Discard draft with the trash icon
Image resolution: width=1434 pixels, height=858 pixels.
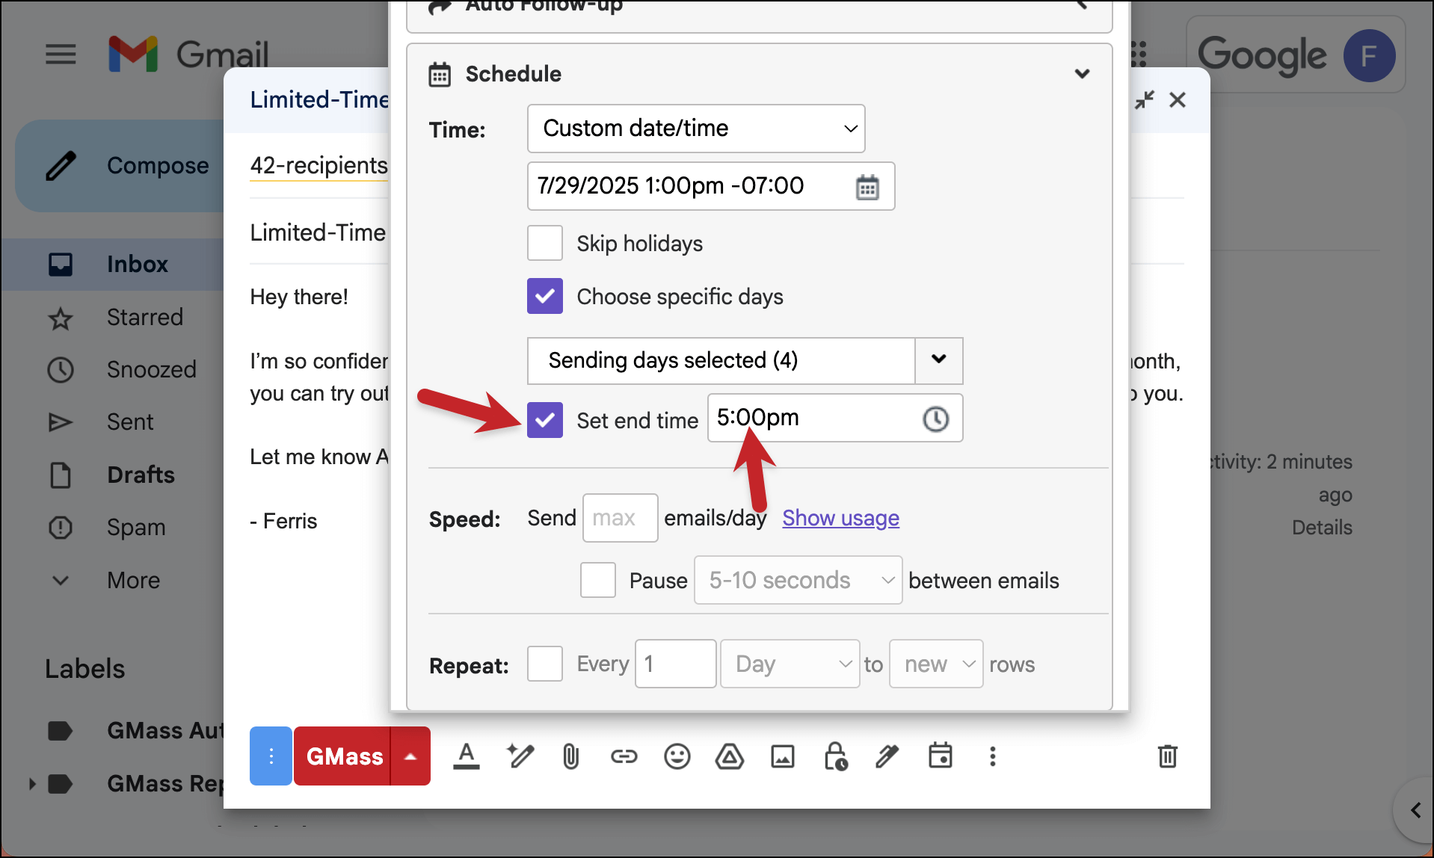click(1167, 756)
